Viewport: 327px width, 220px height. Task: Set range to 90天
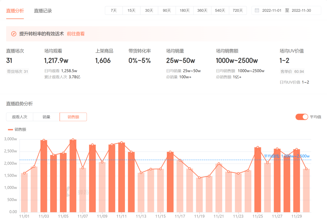[x=167, y=10]
